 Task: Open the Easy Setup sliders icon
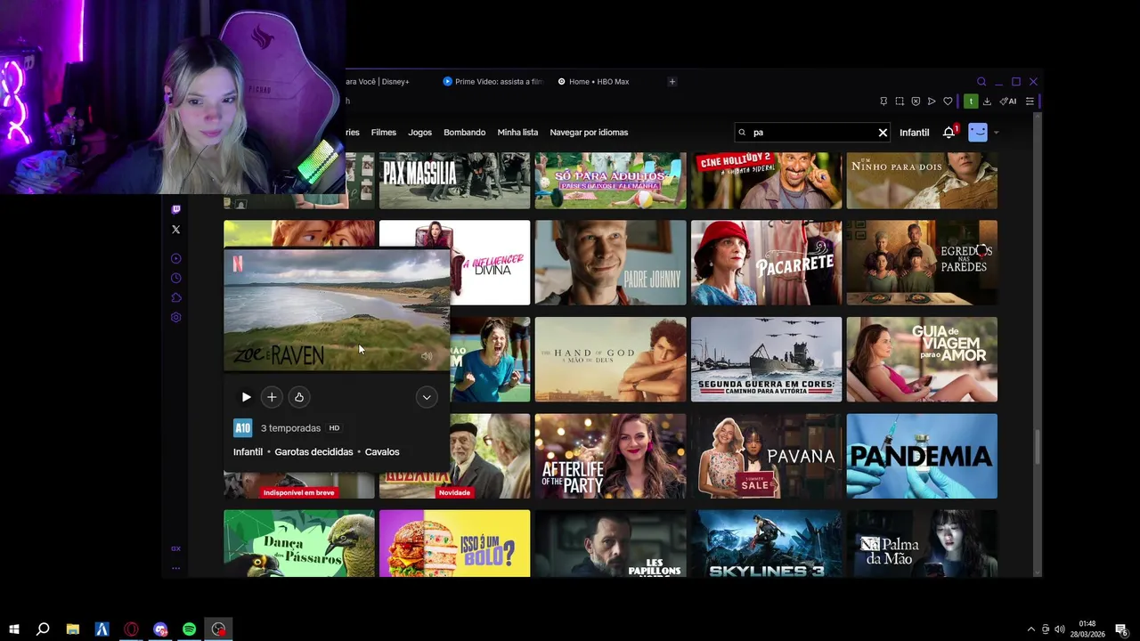[1030, 101]
